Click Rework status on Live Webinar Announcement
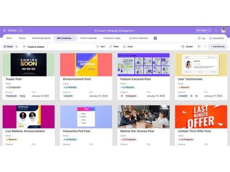The height and width of the screenshot is (172, 230). (11, 139)
